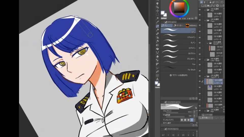Image resolution: width=244 pixels, height=137 pixels.
Task: Select the カブラペン brush
Action: pos(178,47)
